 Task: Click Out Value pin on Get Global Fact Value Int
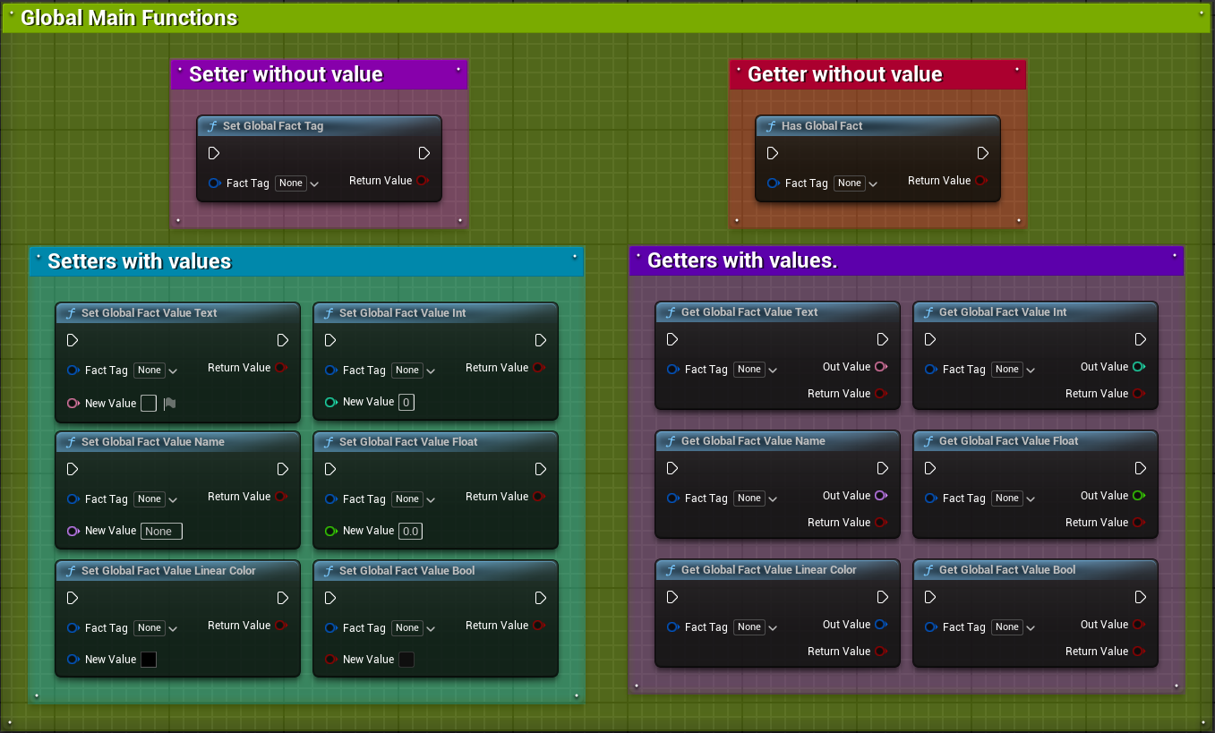pos(1137,367)
